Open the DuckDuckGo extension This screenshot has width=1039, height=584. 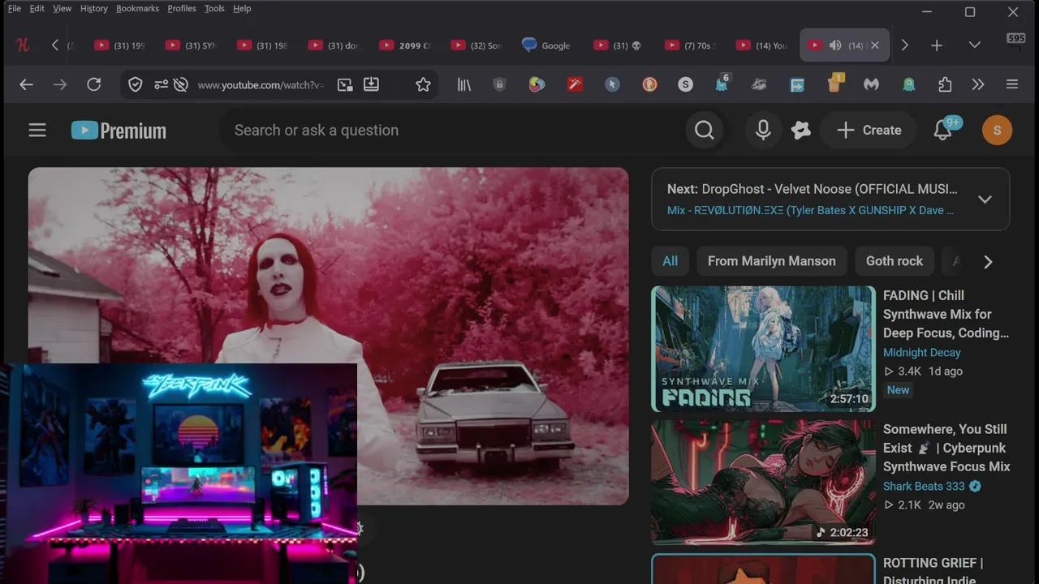tap(649, 84)
